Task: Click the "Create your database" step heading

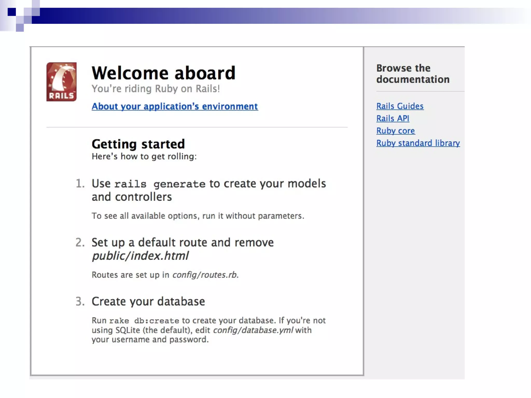Action: (148, 302)
